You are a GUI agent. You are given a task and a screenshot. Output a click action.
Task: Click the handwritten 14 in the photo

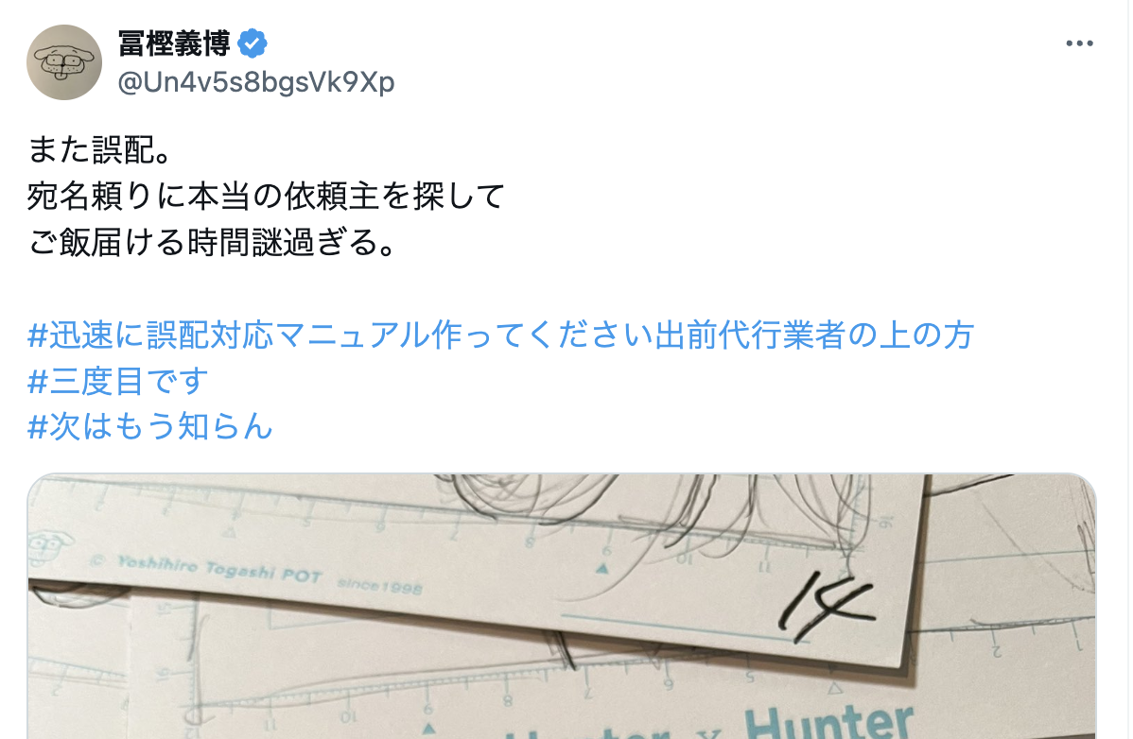tap(826, 605)
